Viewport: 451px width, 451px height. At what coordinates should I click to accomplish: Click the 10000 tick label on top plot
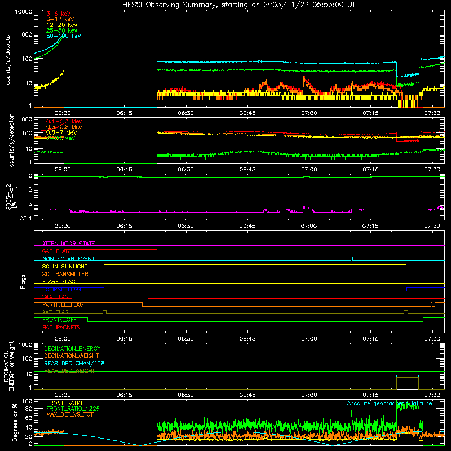pyautogui.click(x=24, y=11)
